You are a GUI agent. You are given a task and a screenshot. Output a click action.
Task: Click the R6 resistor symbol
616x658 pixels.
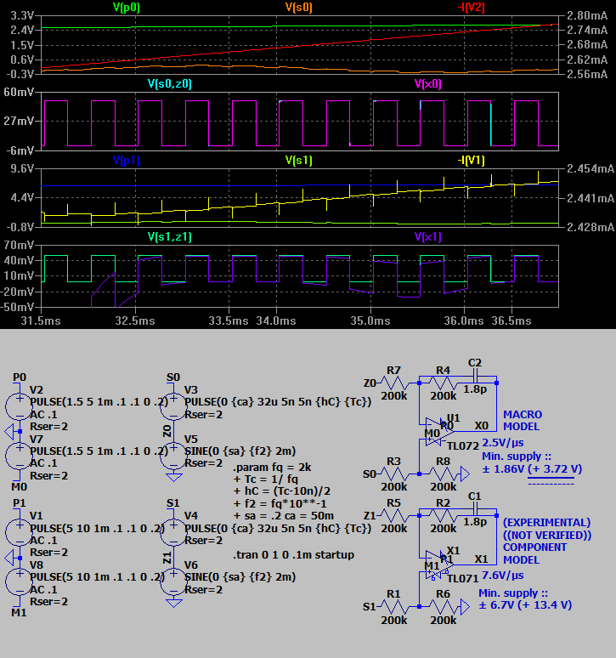click(x=444, y=606)
